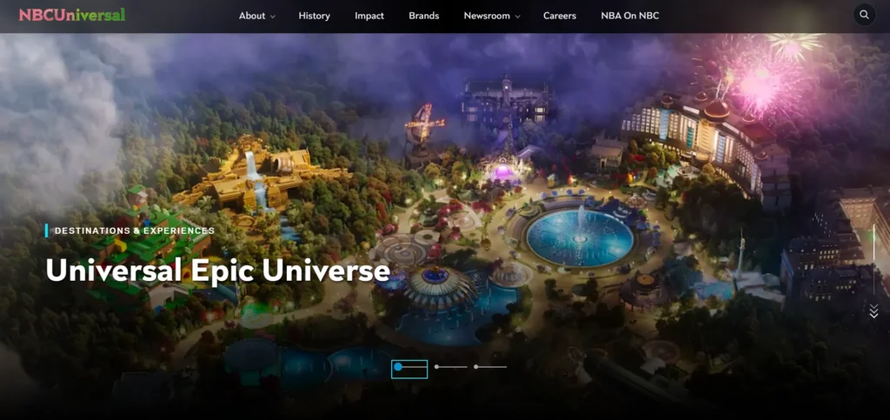Screen dimensions: 890x420
Task: Switch to the second carousel slide indicator
Action: pyautogui.click(x=451, y=367)
